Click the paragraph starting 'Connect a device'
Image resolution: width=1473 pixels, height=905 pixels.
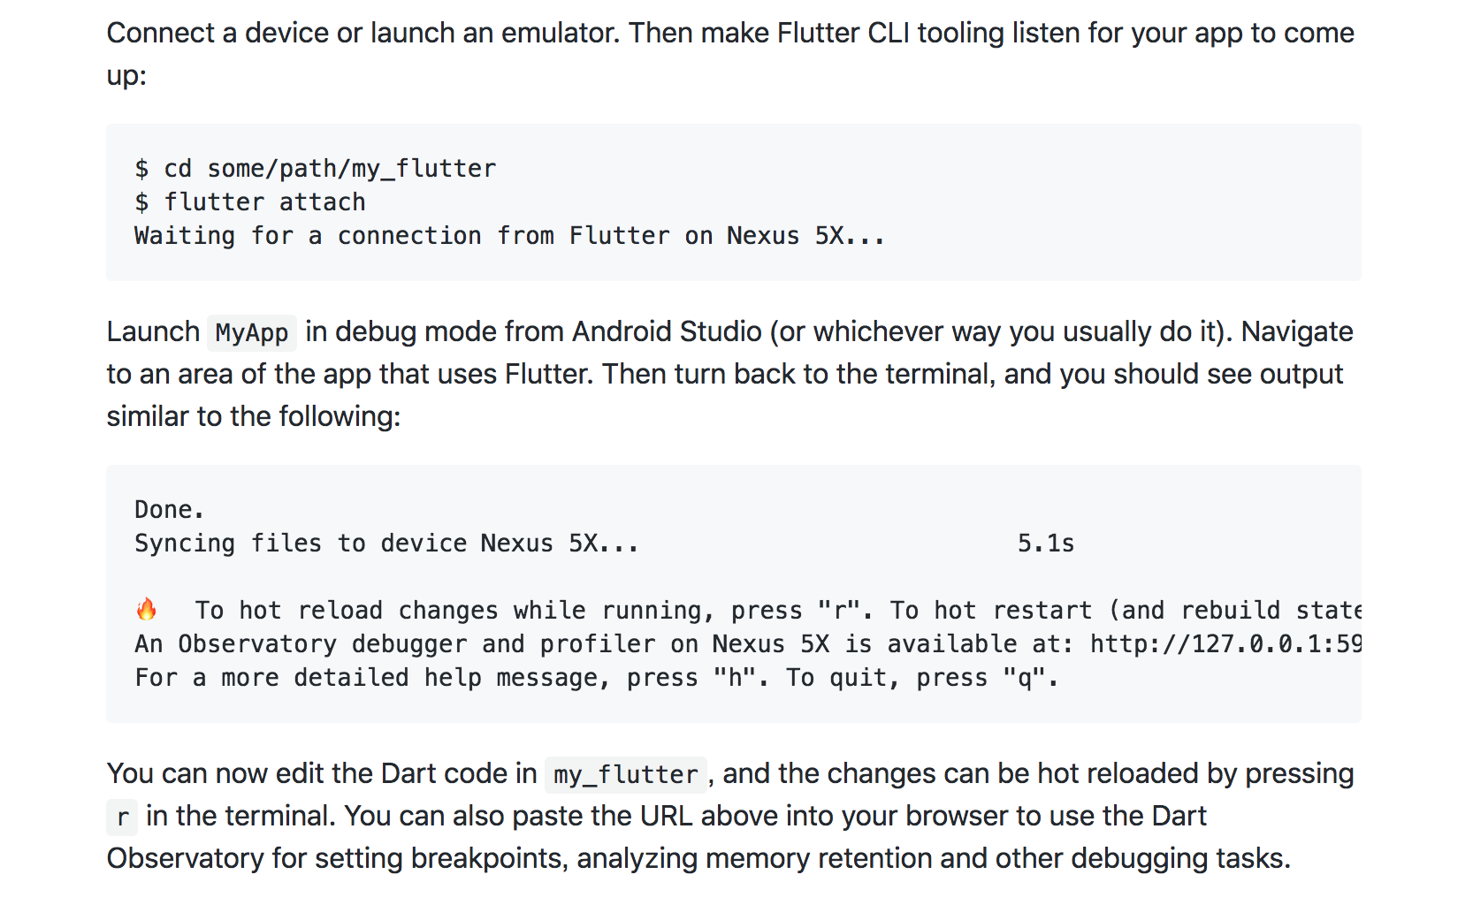[730, 54]
